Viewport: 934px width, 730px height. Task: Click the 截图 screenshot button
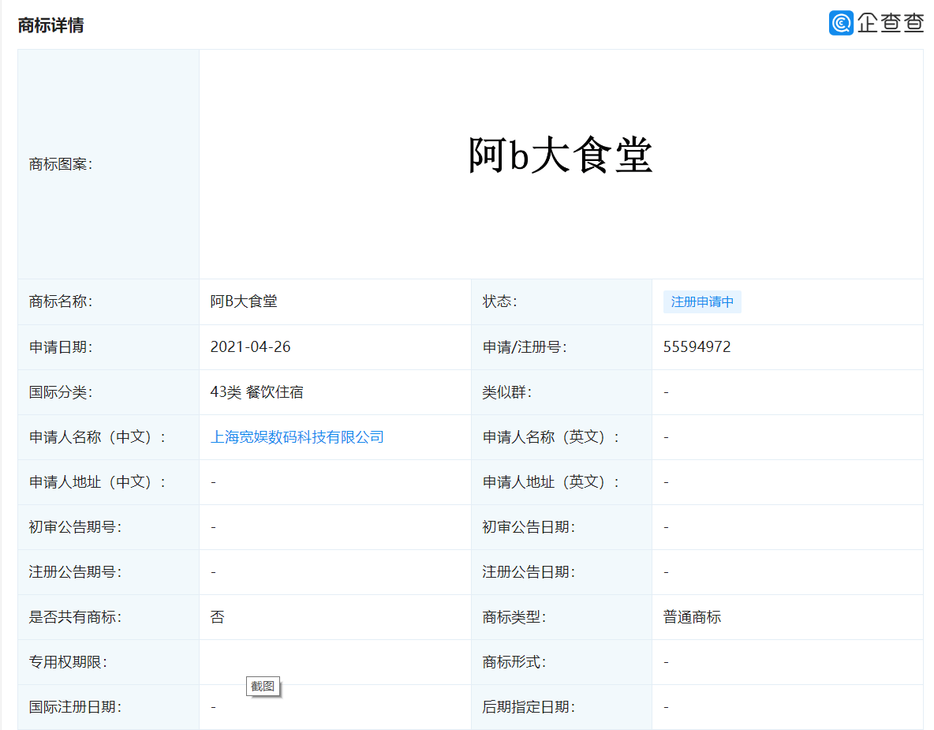point(263,686)
